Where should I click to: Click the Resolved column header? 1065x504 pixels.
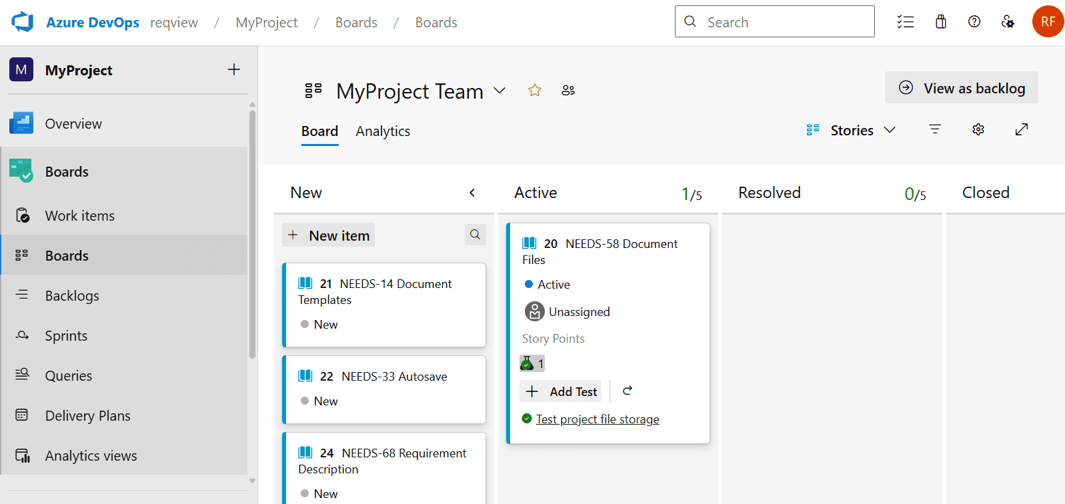(x=769, y=193)
